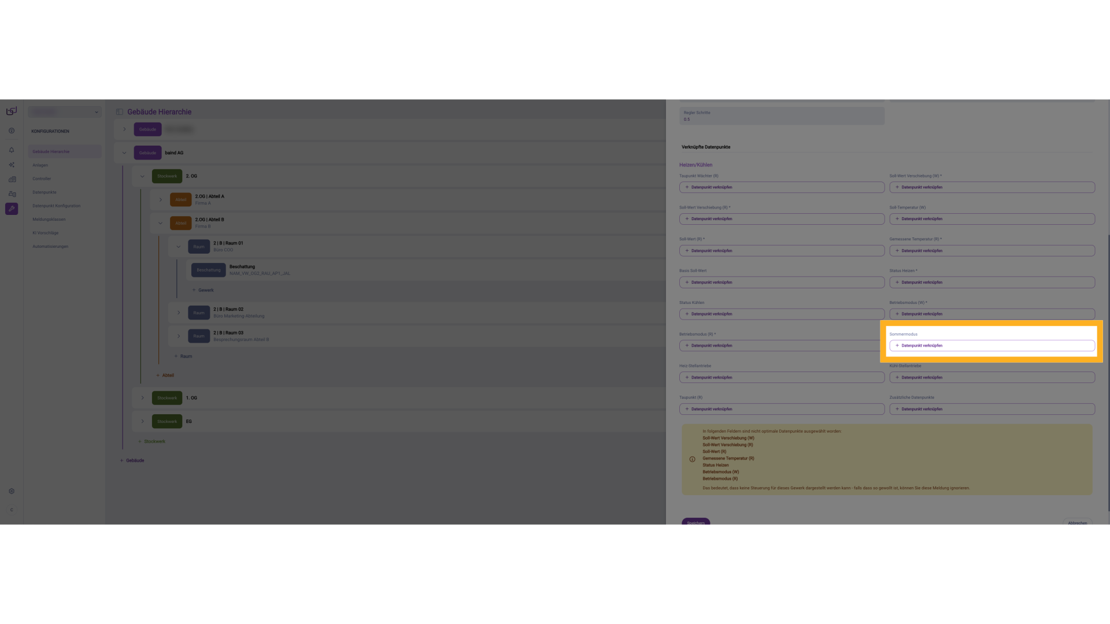This screenshot has width=1110, height=624.
Task: Select Automatisierungen in the sidebar menu
Action: coord(50,247)
